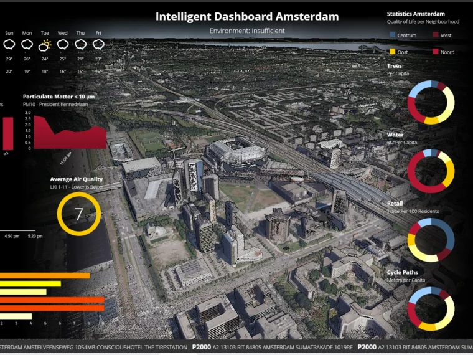
Task: Click the Monday cloud weather icon
Action: 27,45
